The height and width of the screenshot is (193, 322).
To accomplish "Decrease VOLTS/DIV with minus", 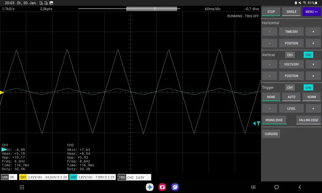I will point(269,64).
